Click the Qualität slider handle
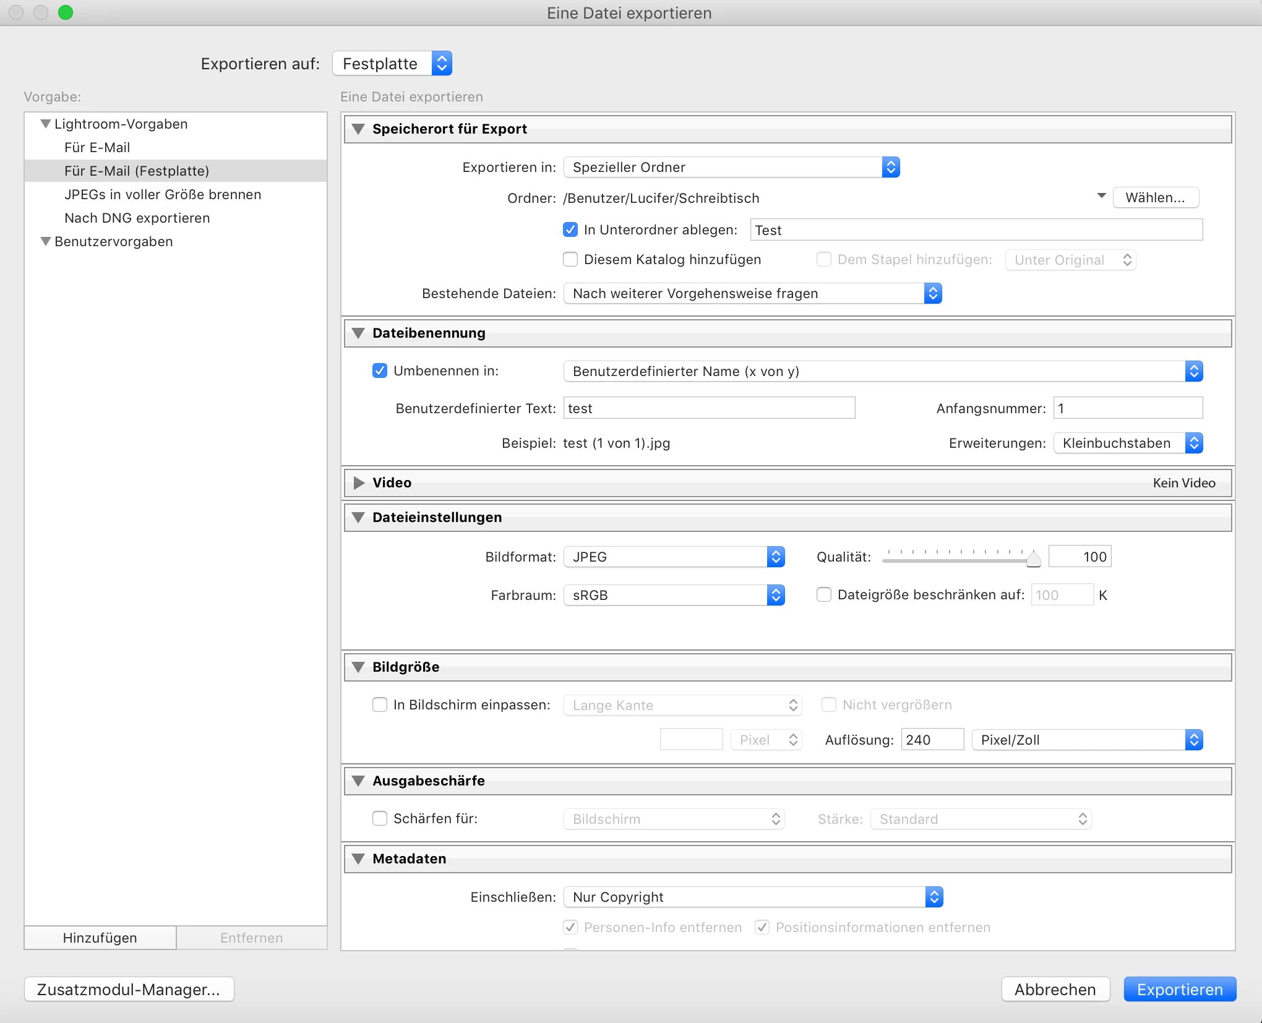 pos(1033,559)
